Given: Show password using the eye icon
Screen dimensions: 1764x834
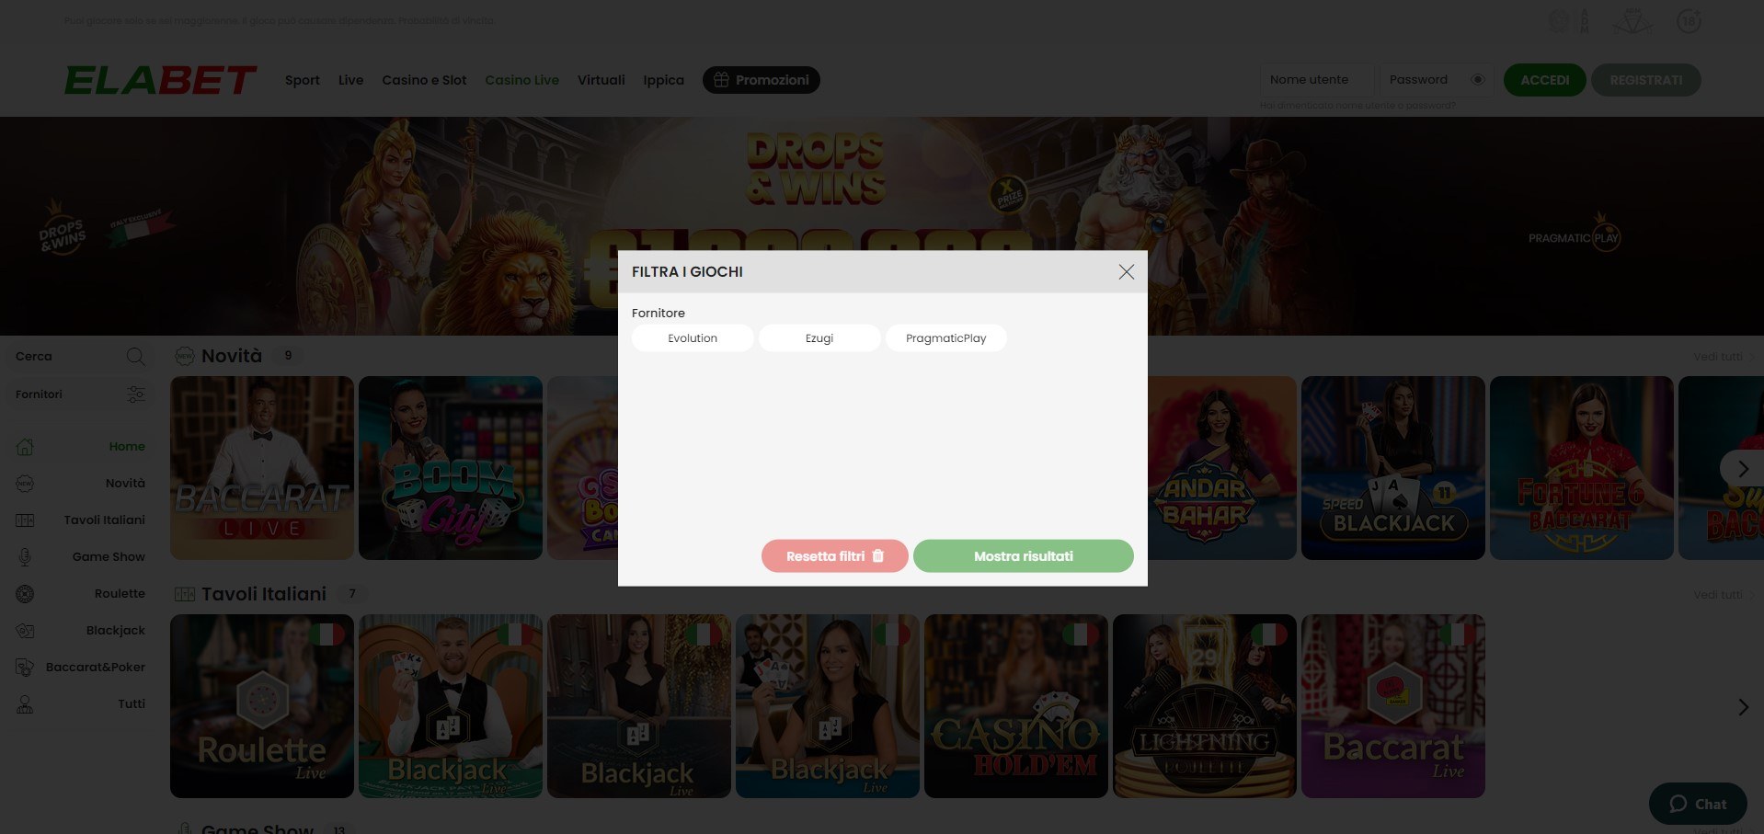Looking at the screenshot, I should (1477, 80).
